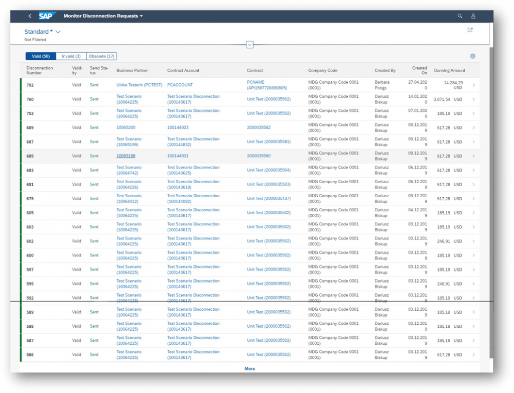Load more rows with More button
514x393 pixels.
point(250,369)
